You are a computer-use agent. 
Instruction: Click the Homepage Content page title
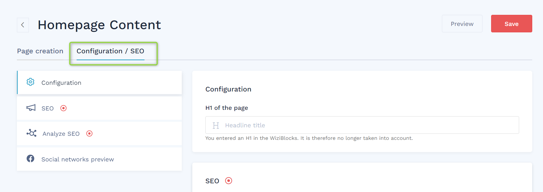coord(99,25)
